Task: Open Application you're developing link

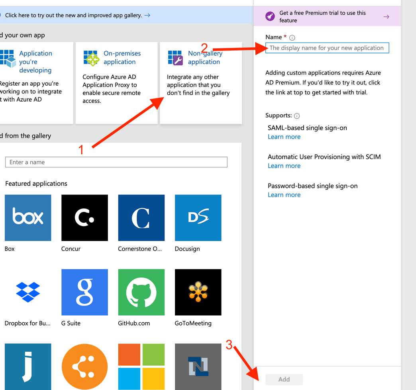Action: click(35, 62)
